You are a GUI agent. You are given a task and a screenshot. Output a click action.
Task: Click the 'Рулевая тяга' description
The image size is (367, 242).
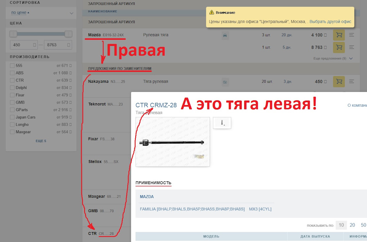click(x=156, y=35)
